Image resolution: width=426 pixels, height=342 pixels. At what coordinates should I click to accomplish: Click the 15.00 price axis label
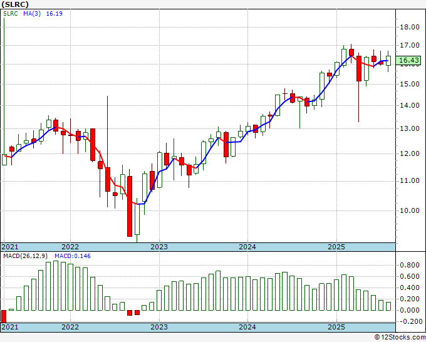[x=410, y=84]
